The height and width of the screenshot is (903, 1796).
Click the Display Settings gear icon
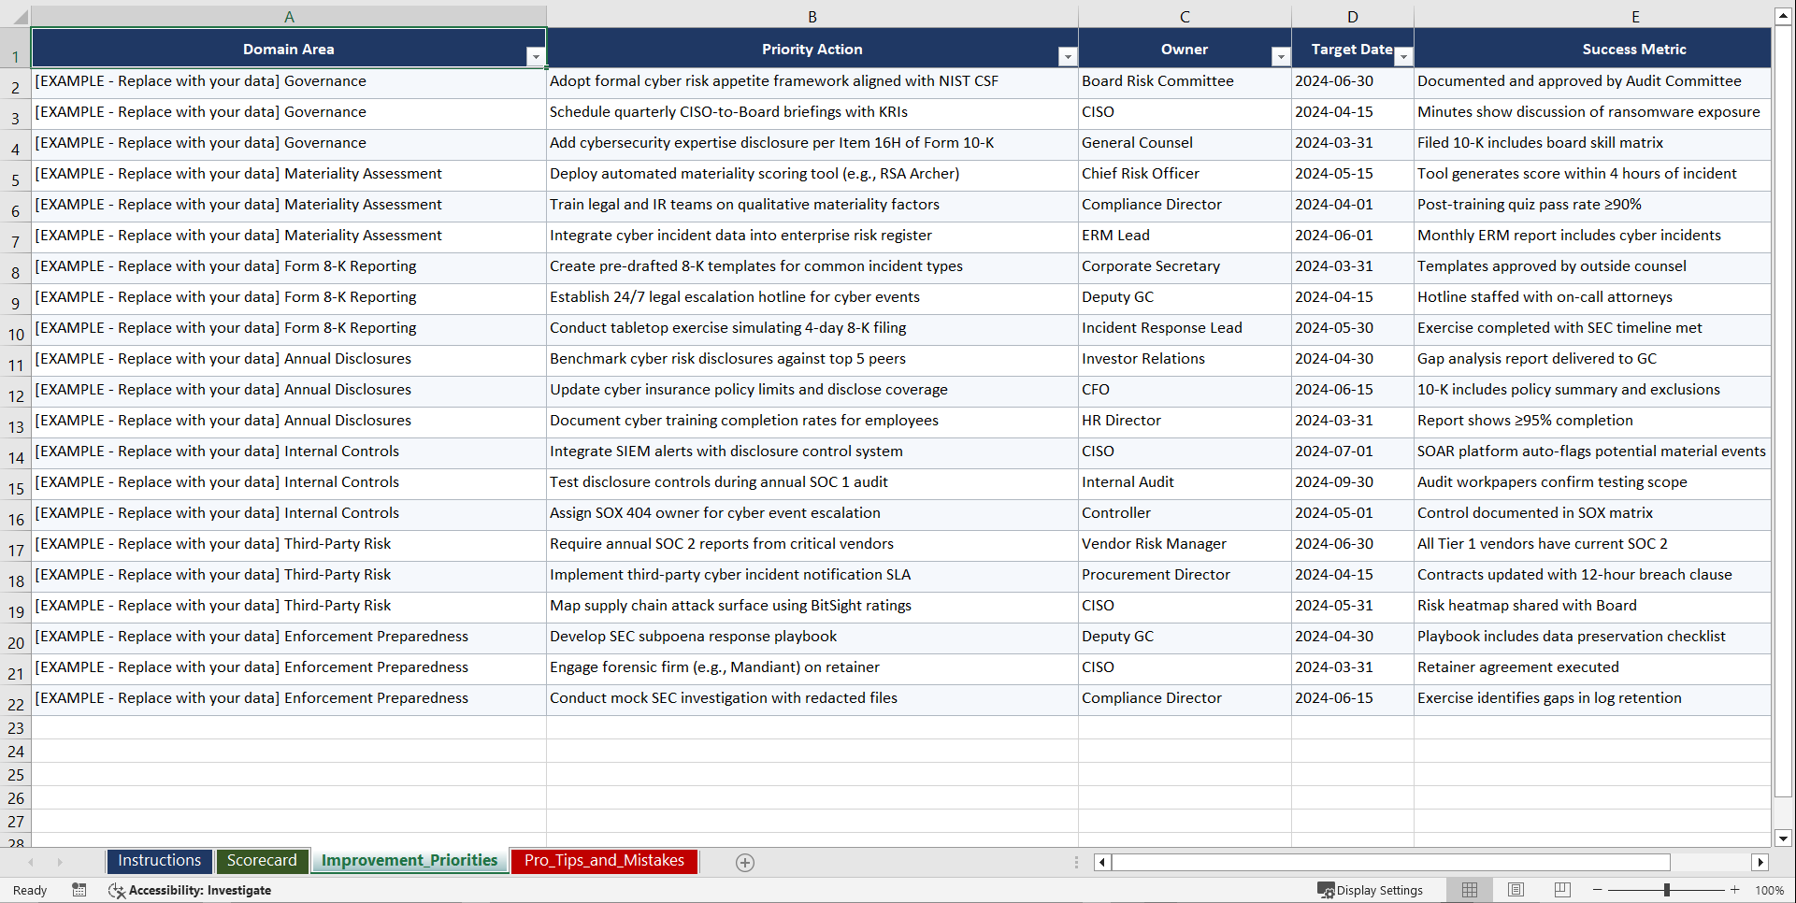(1325, 890)
